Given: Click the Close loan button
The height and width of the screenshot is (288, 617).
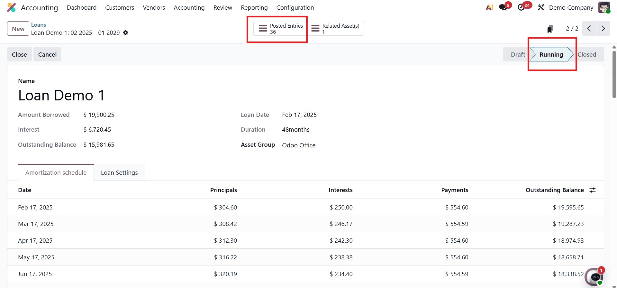Looking at the screenshot, I should tap(19, 54).
